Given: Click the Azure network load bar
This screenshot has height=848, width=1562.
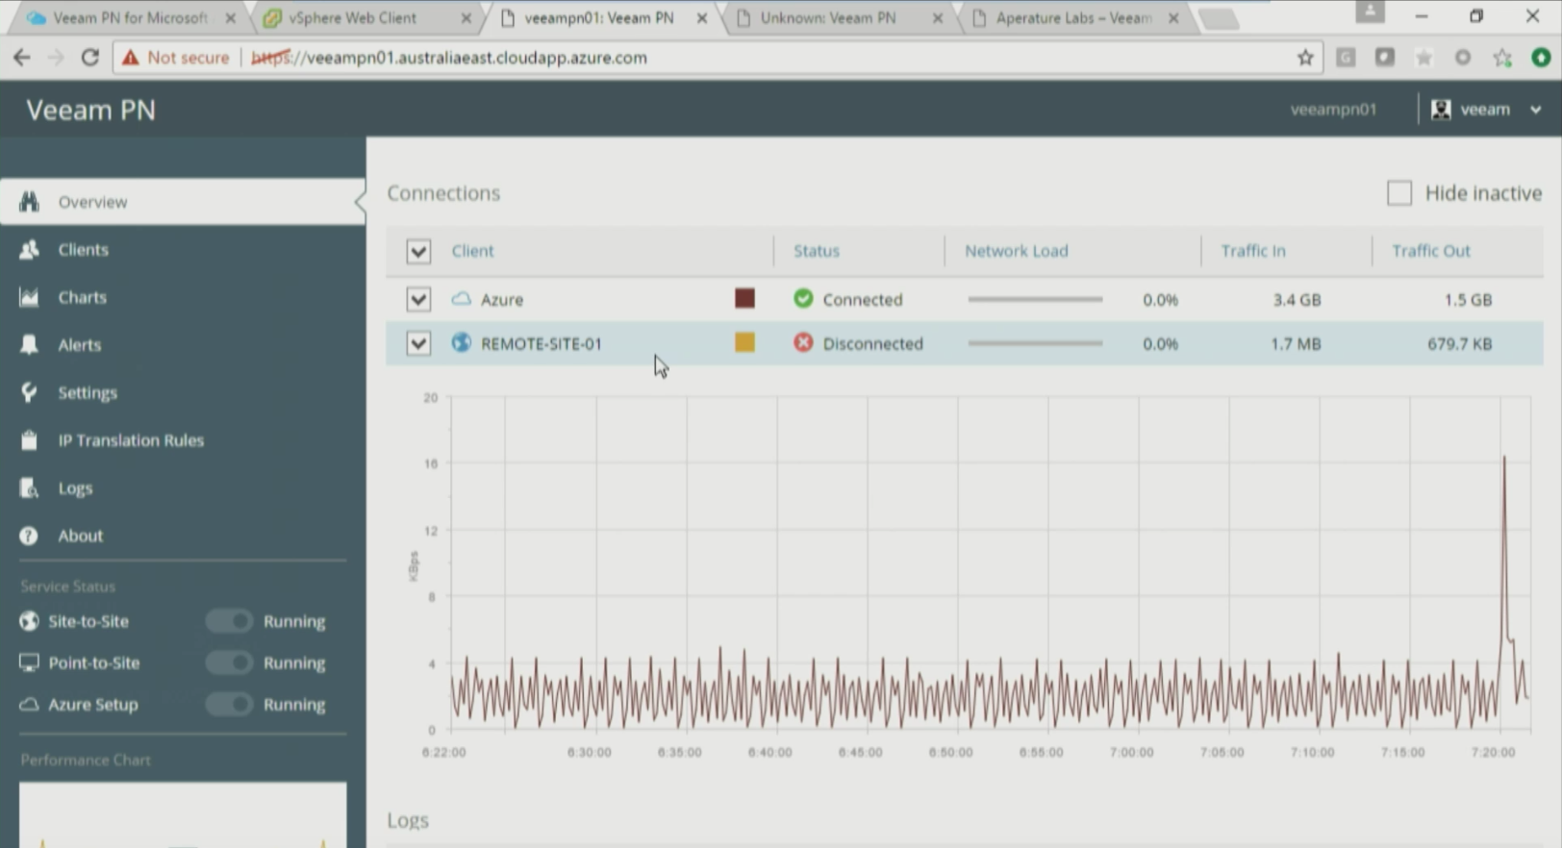Looking at the screenshot, I should tap(1035, 299).
